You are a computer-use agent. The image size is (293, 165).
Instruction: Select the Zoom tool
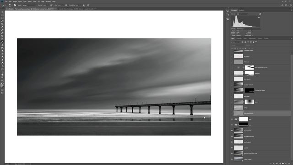(2, 77)
